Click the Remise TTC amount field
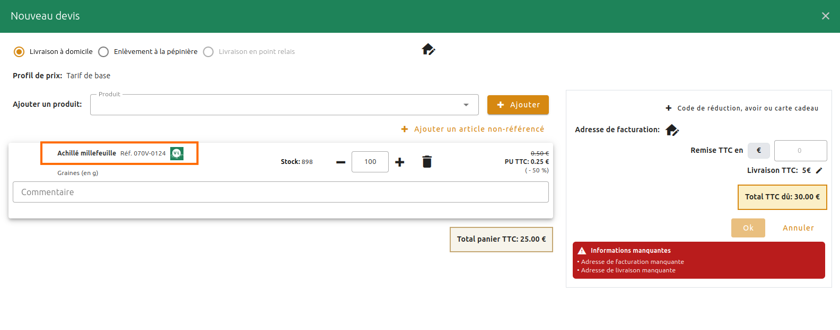 point(800,151)
